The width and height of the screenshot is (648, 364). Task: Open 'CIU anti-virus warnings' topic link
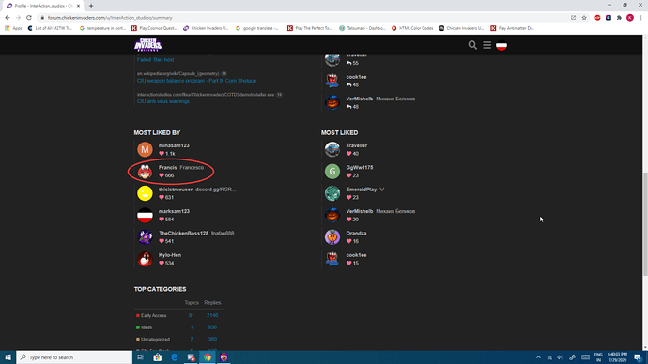click(162, 101)
